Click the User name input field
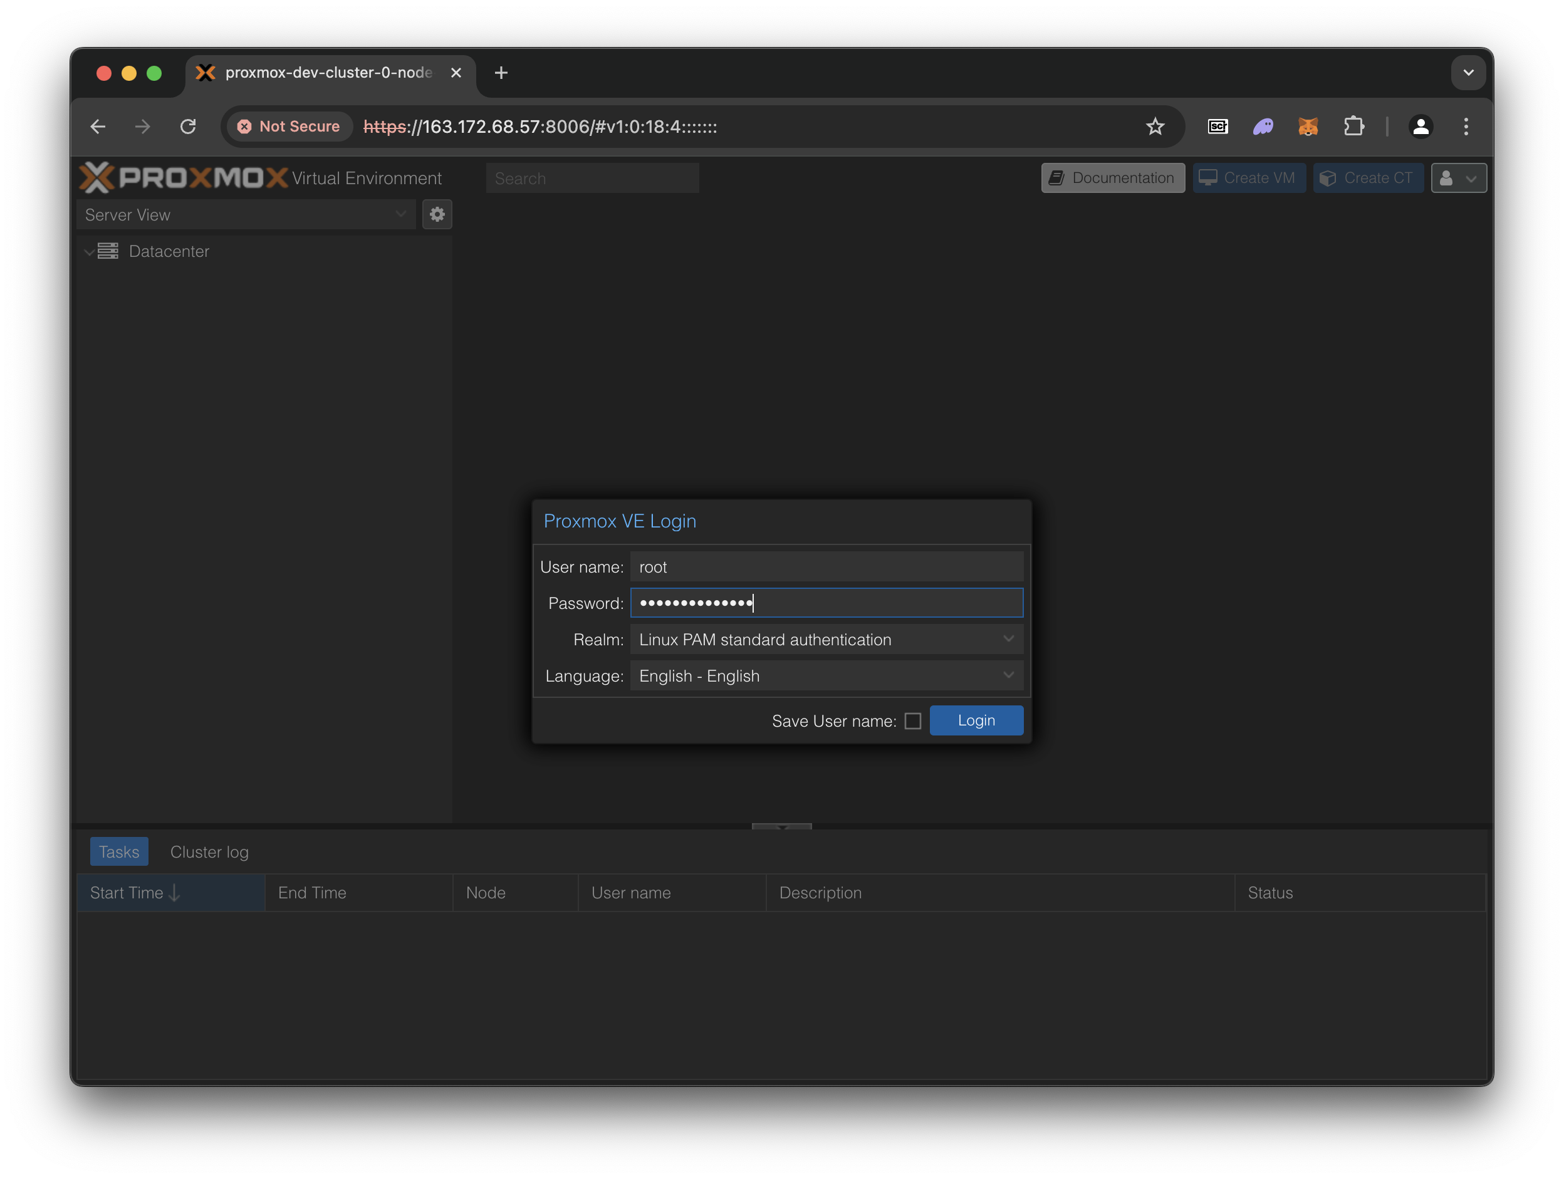This screenshot has width=1564, height=1179. click(x=826, y=567)
